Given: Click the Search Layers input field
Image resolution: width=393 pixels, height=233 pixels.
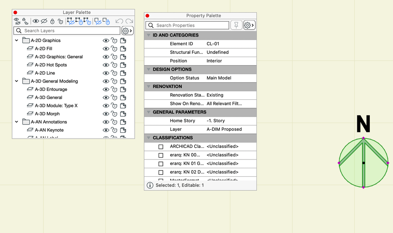Looking at the screenshot, I should [67, 31].
